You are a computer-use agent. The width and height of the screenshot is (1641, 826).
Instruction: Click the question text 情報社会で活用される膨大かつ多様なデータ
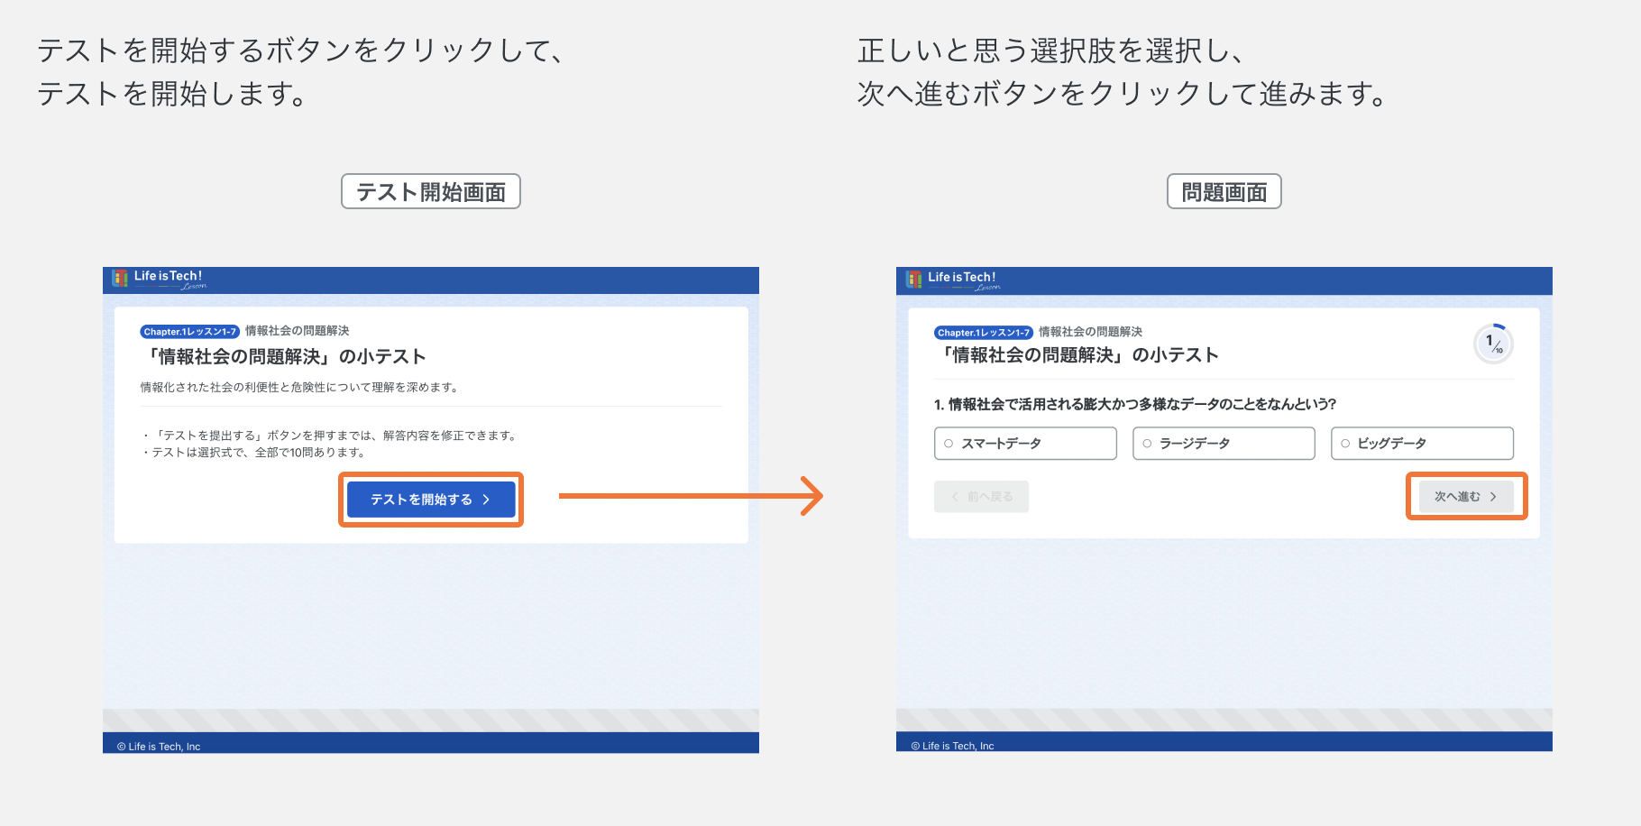1135,404
